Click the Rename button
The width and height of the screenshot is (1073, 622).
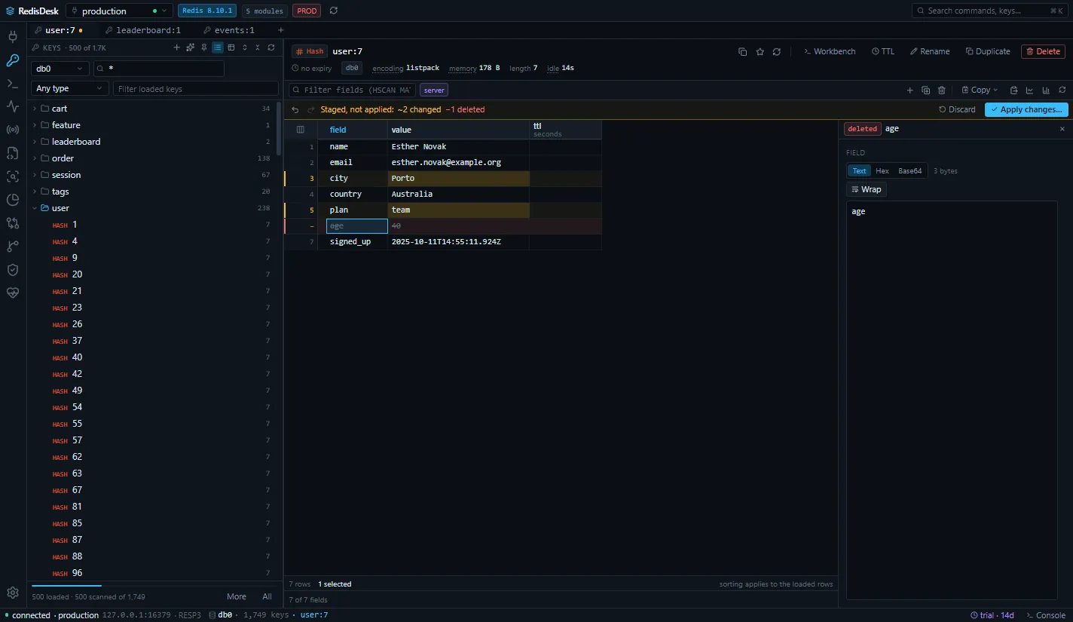coord(930,51)
